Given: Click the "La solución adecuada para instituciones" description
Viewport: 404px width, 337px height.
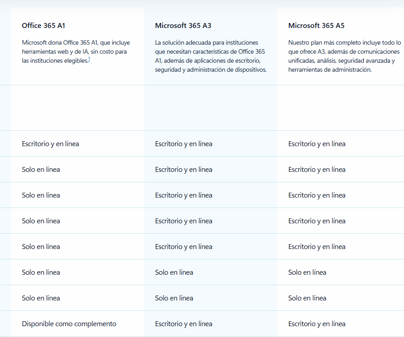Looking at the screenshot, I should pyautogui.click(x=211, y=56).
